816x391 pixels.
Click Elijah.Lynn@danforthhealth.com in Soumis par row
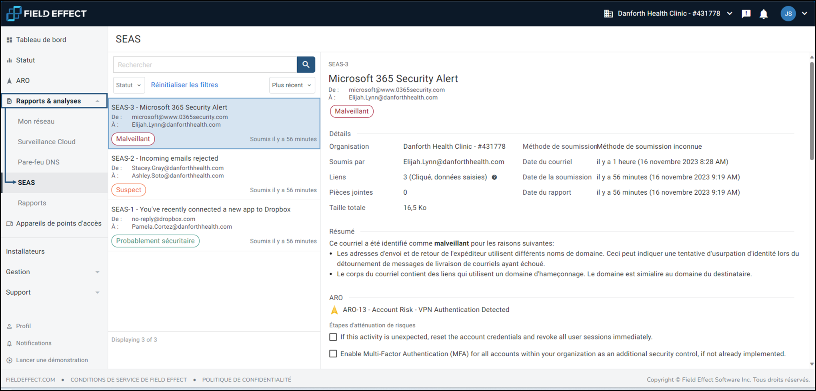(x=454, y=162)
